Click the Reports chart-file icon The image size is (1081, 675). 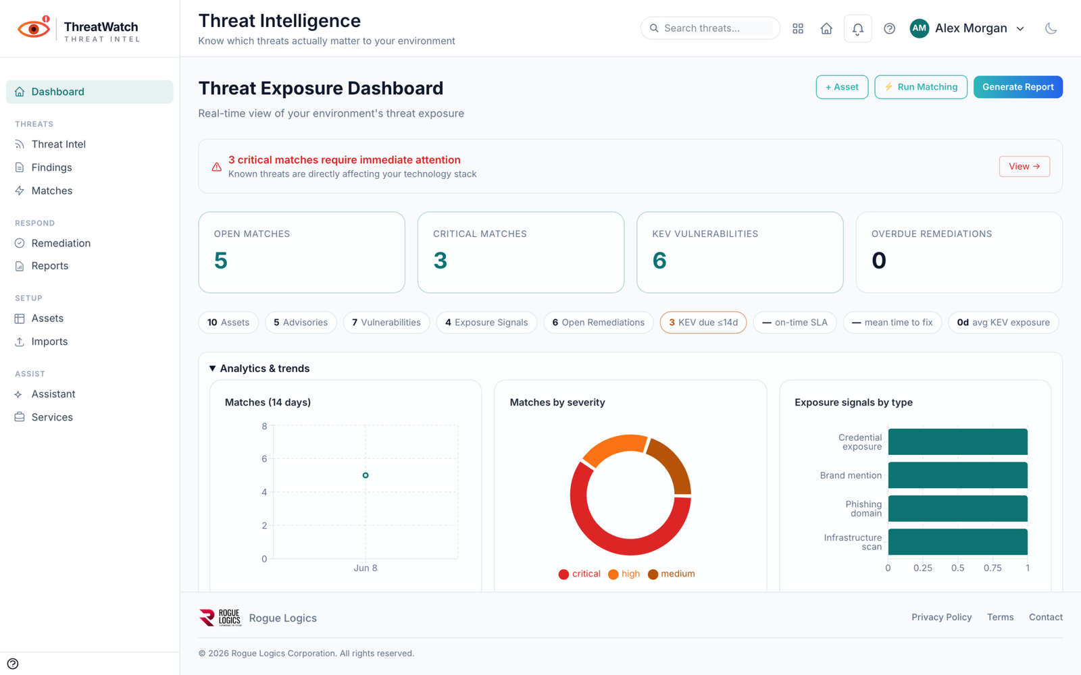[20, 266]
